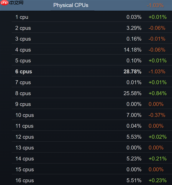Click the 14 cpus label

[24, 159]
